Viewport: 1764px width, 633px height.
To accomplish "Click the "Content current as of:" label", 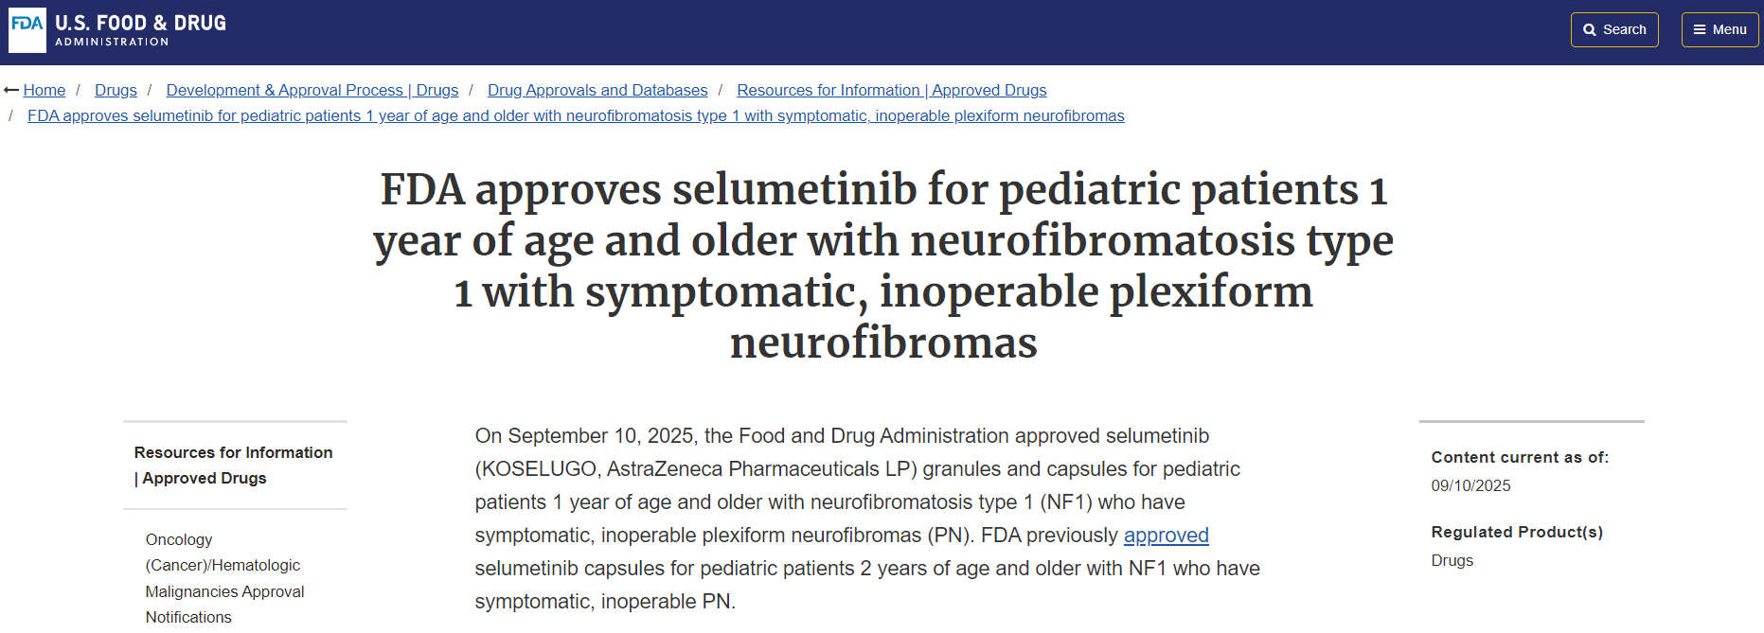I will pos(1519,458).
